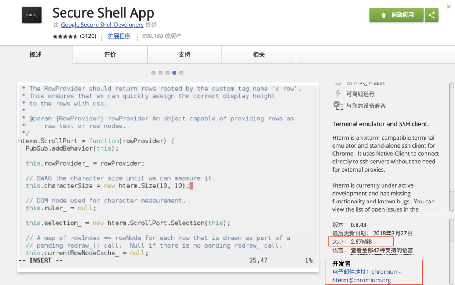Open the 相关 tab
This screenshot has height=285, width=455.
tap(259, 54)
